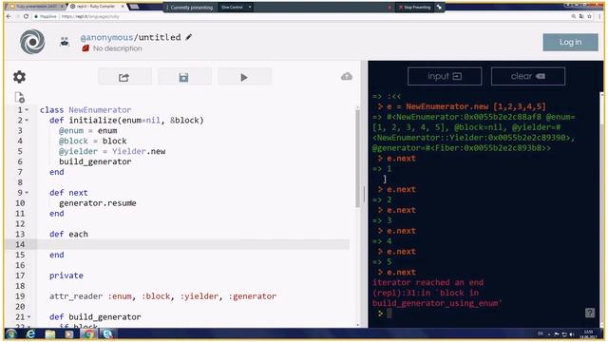Screen dimensions: 608x342
Task: Click the Chrome taskbar icon
Action: [x=88, y=333]
